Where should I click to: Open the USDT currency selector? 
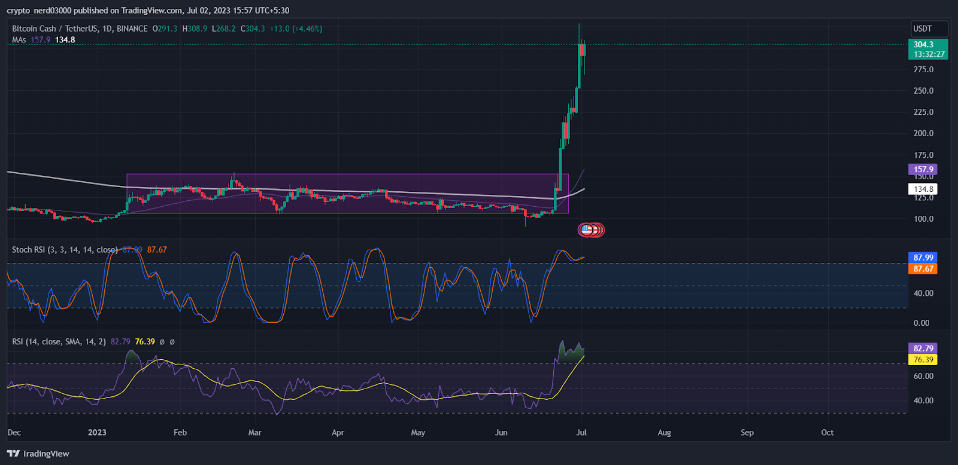[929, 28]
